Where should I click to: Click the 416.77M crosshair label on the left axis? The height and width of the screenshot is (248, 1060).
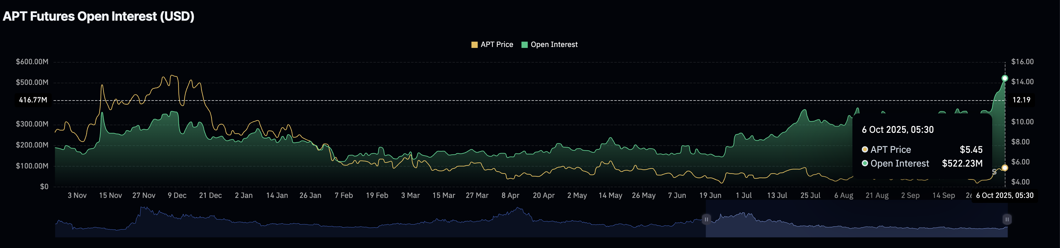tap(33, 100)
